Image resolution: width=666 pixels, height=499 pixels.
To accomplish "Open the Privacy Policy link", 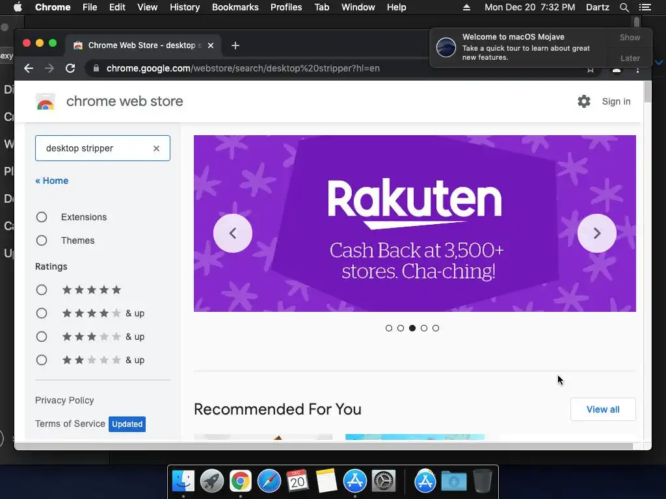I will pyautogui.click(x=64, y=400).
